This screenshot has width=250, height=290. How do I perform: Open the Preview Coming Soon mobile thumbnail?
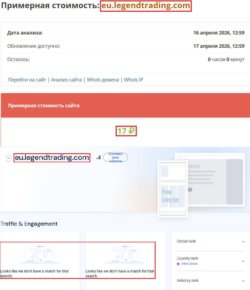click(x=173, y=189)
